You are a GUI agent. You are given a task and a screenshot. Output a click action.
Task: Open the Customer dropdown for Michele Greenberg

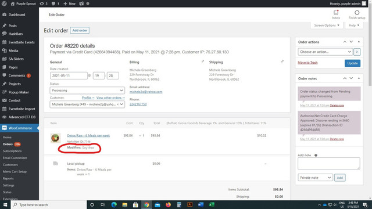pyautogui.click(x=87, y=105)
